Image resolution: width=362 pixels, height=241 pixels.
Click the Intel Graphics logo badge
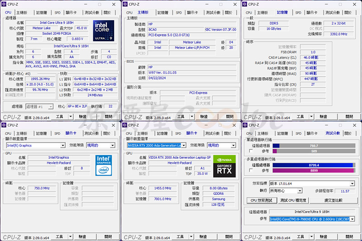[104, 165]
